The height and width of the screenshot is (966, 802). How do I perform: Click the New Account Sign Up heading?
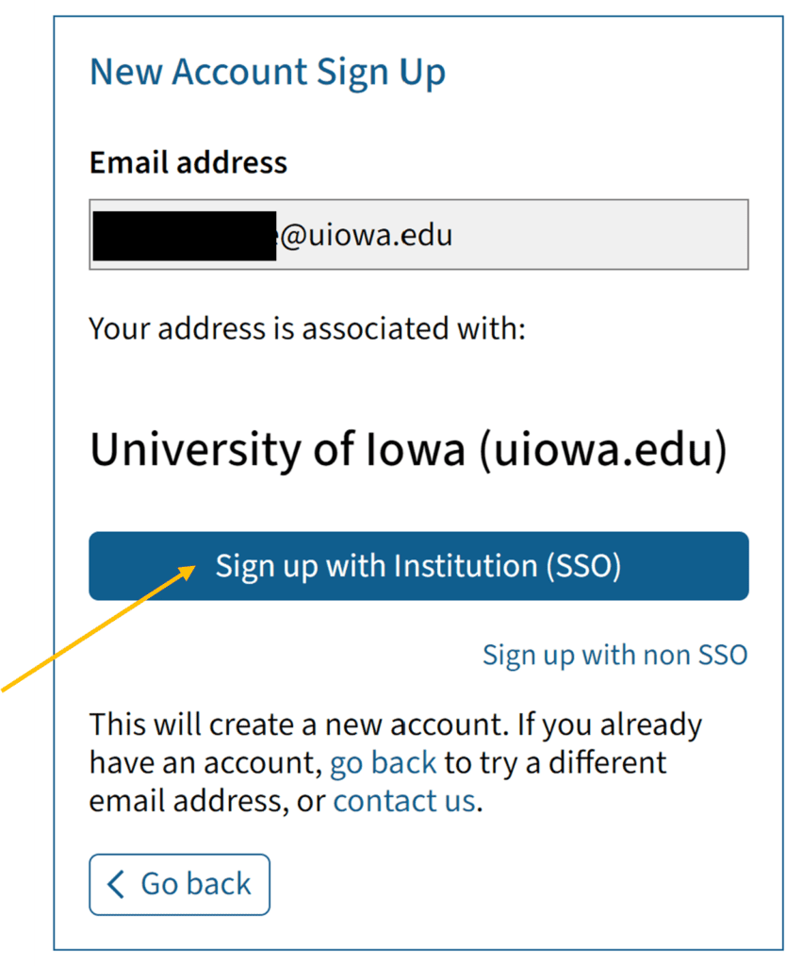click(x=267, y=73)
